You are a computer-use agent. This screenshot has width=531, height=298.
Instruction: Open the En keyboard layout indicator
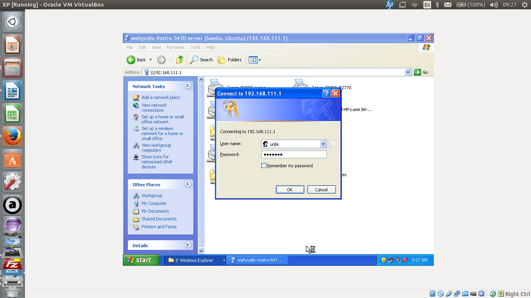(x=427, y=5)
